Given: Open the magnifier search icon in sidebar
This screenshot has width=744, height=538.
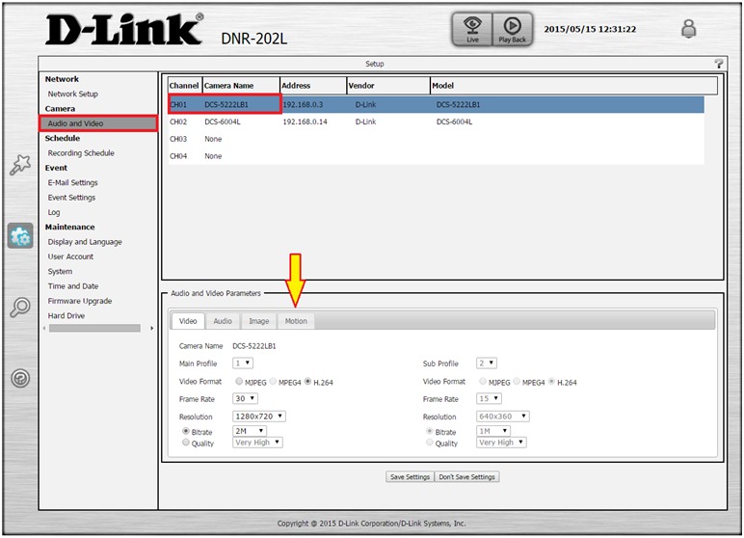Looking at the screenshot, I should coord(20,308).
